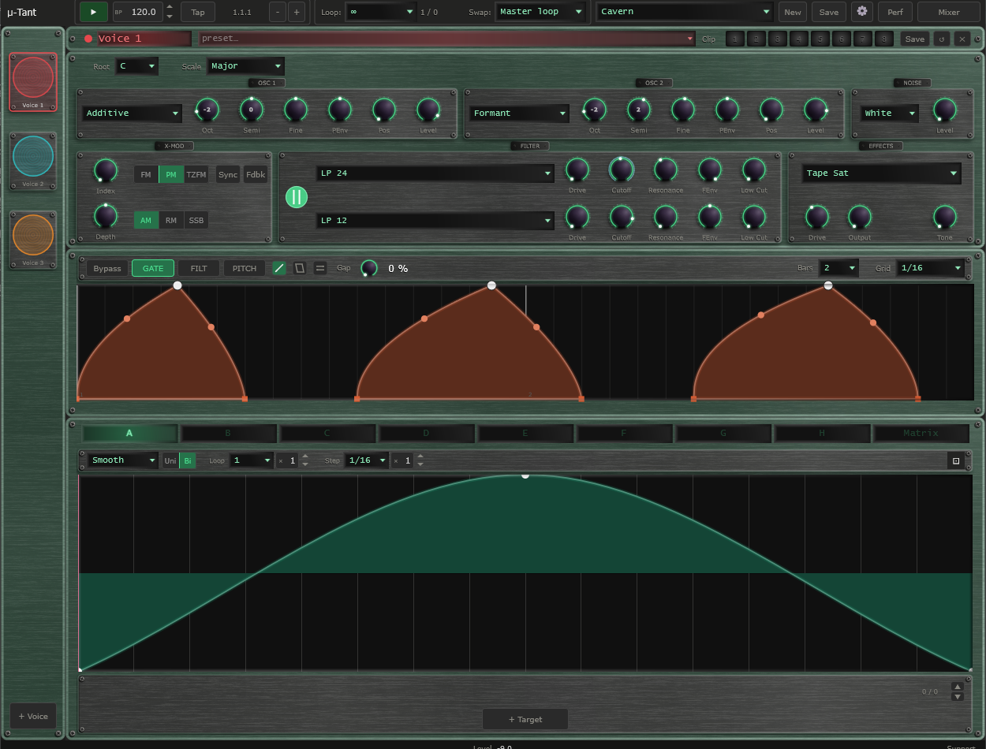Open the LP 24 filter type dropdown
Image resolution: width=986 pixels, height=749 pixels.
click(x=435, y=173)
